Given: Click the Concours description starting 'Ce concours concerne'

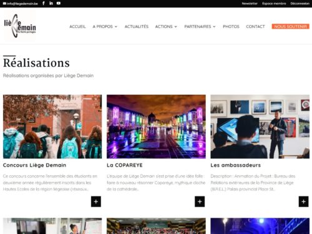Looking at the screenshot, I should 50,183.
